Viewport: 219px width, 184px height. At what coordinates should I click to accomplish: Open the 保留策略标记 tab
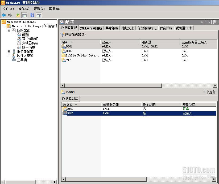(x=147, y=28)
